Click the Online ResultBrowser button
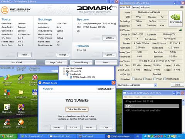The image size is (185, 139). pos(77,109)
